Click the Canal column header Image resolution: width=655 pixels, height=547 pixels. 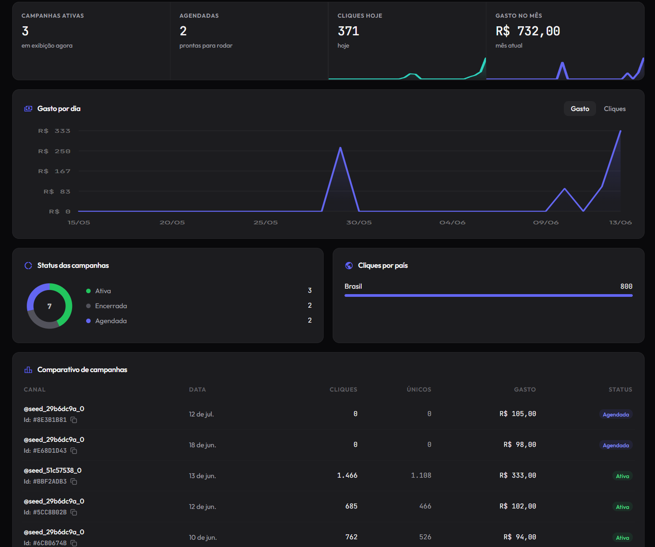pyautogui.click(x=34, y=389)
